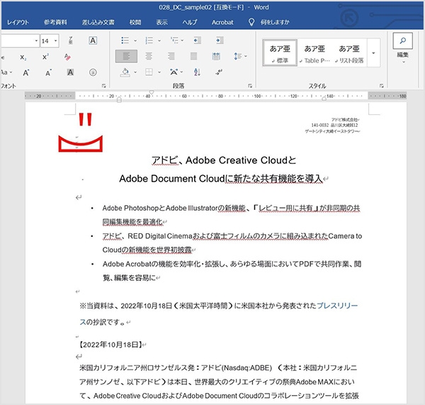Insert an enclosed character (circled character icon)
This screenshot has width=425, height=405.
click(x=93, y=72)
